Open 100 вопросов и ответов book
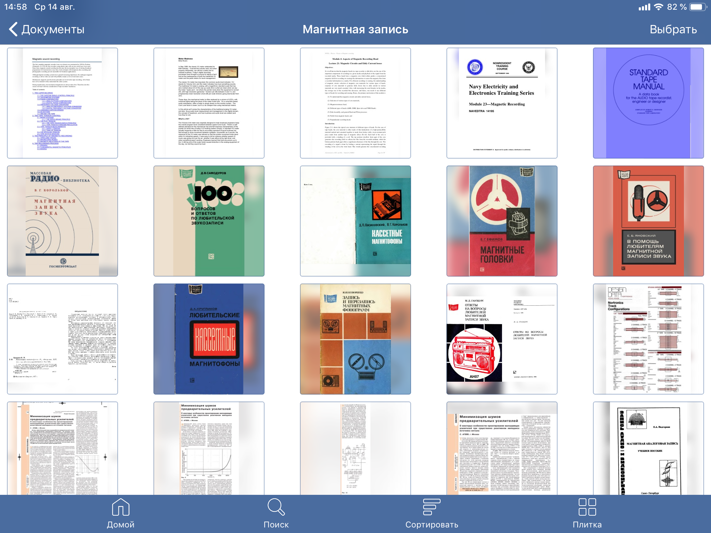The image size is (711, 533). point(209,221)
